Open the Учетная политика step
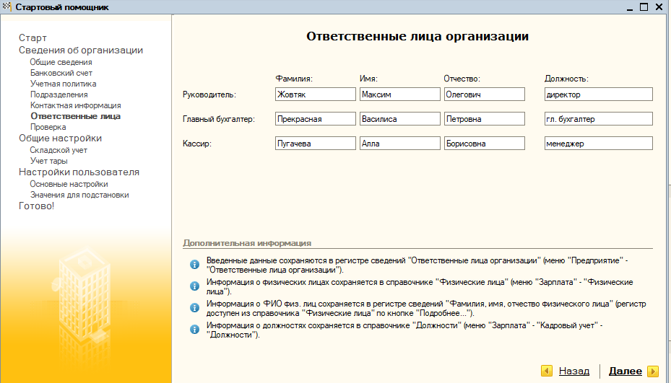This screenshot has width=671, height=383. point(63,84)
